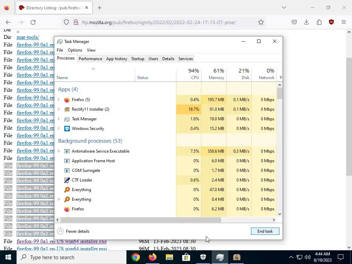Click the parent directory .. link
This screenshot has height=264, width=352.
[x=18, y=30]
